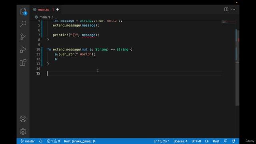
Task: Click main.rs in the breadcrumb
Action: (x=45, y=17)
